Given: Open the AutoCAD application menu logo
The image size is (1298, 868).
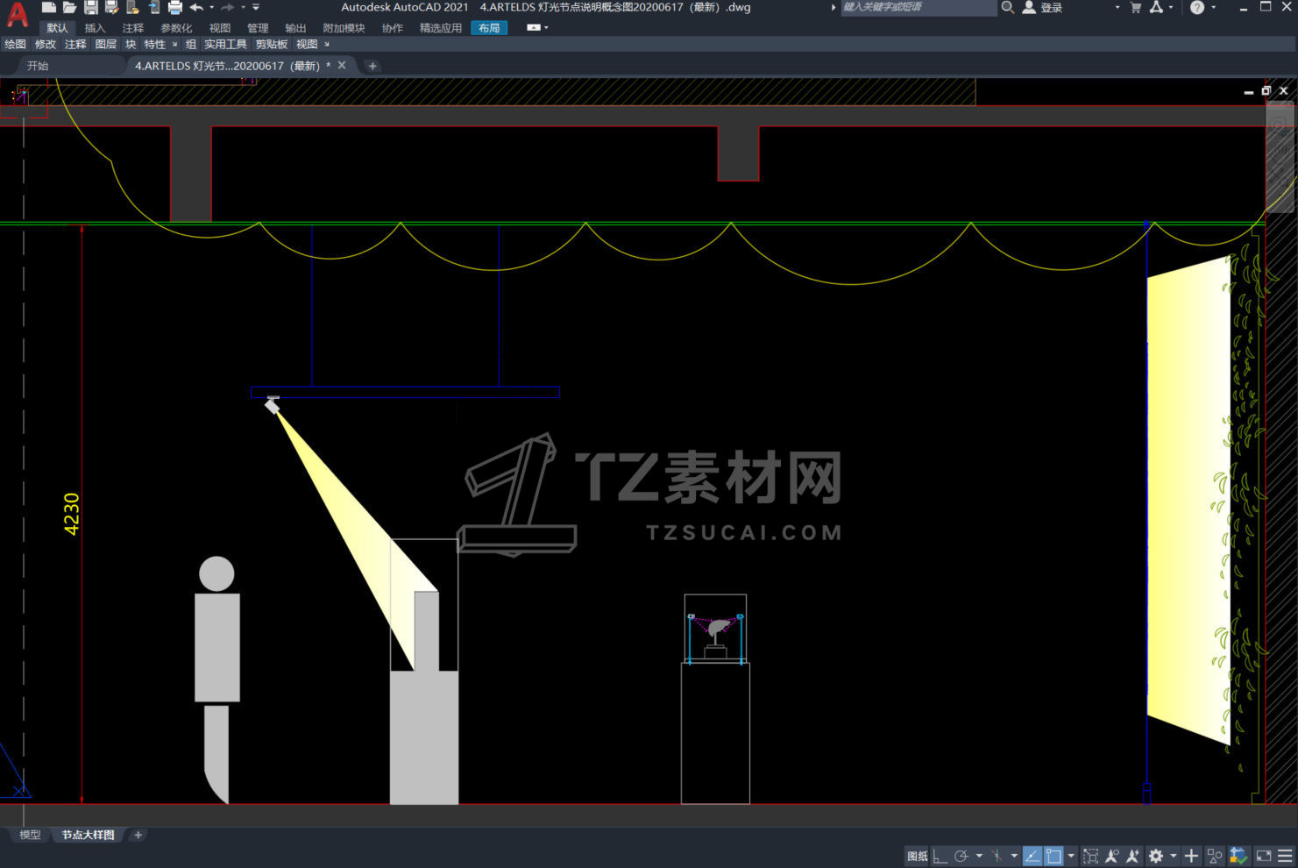Looking at the screenshot, I should click(17, 14).
